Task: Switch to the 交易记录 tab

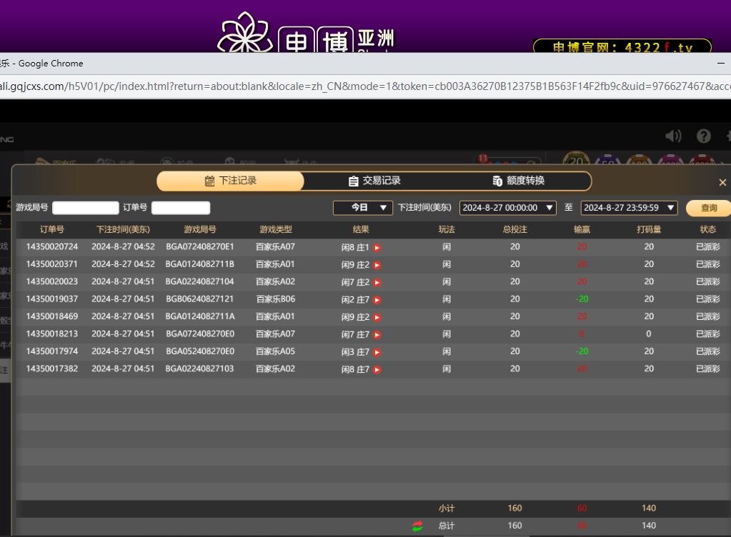Action: [374, 181]
